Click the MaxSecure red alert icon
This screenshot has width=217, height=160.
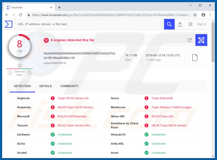point(146,107)
